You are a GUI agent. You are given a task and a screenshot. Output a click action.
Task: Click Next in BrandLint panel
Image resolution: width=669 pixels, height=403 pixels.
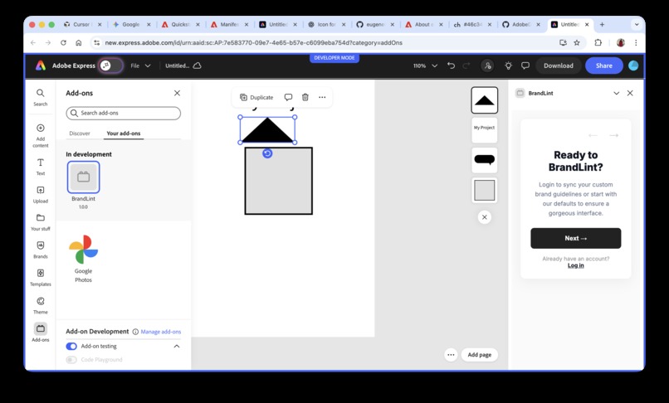click(575, 238)
